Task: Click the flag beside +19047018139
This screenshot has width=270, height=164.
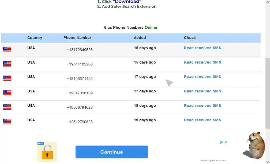Action: pos(7,93)
